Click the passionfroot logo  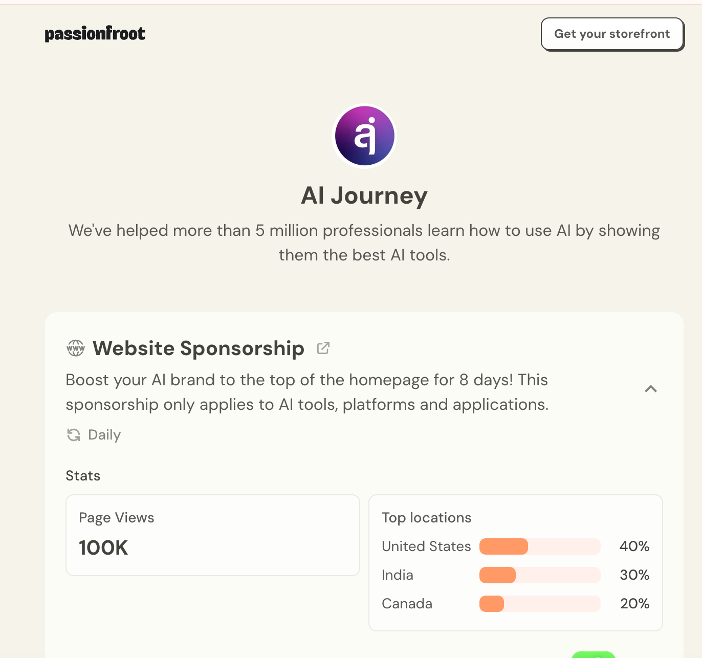point(95,34)
